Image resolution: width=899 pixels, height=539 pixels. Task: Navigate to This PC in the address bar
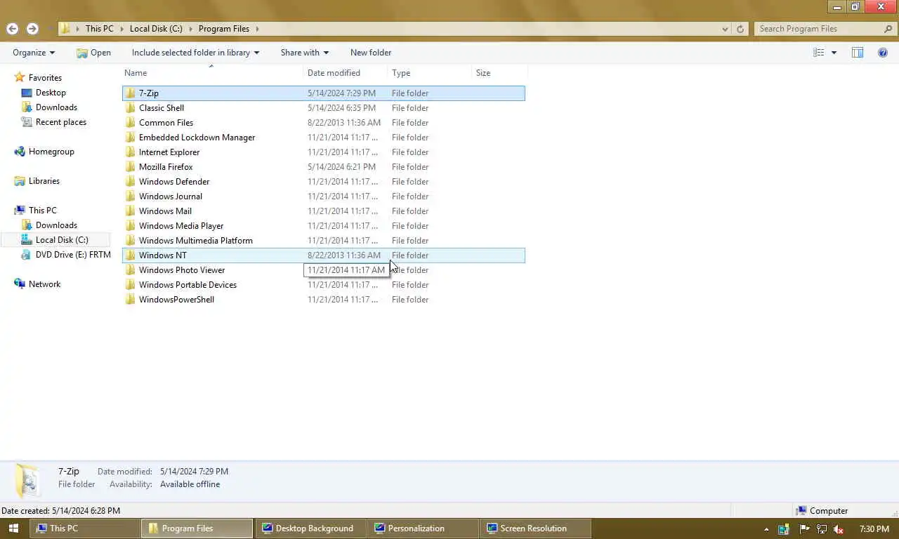[x=99, y=29]
